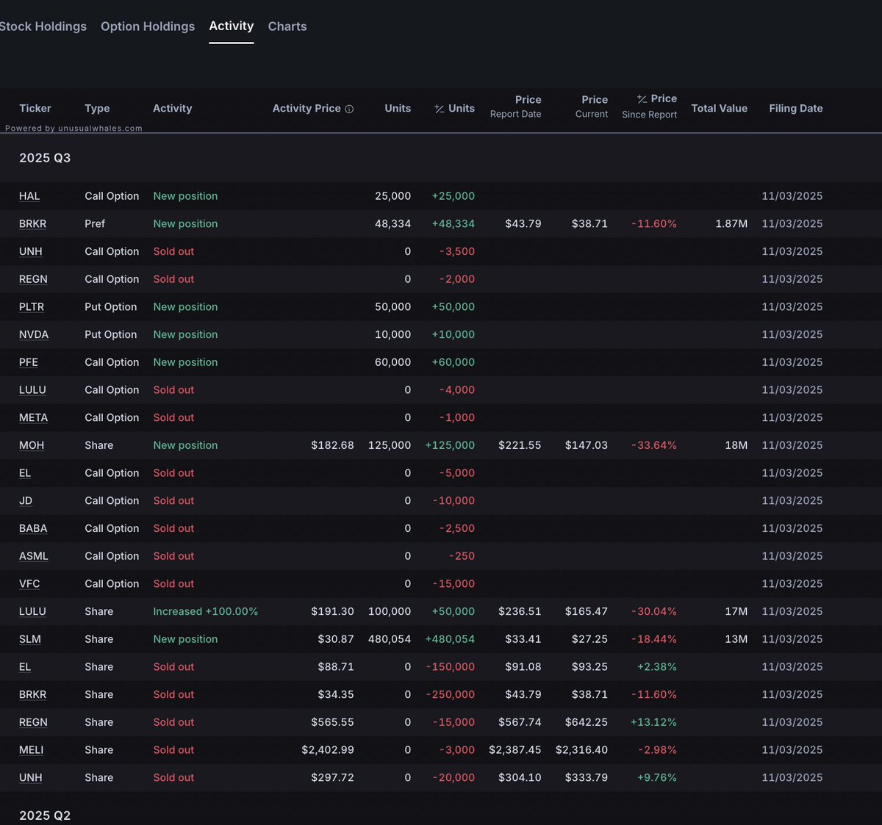The width and height of the screenshot is (882, 825).
Task: Go to the Charts tab
Action: click(x=287, y=26)
